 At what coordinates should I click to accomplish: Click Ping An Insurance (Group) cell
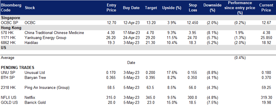tap(47, 88)
